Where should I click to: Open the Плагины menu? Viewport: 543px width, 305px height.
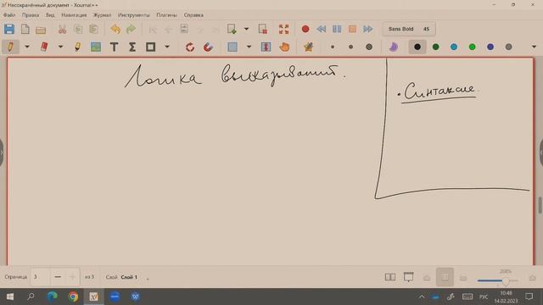point(166,15)
